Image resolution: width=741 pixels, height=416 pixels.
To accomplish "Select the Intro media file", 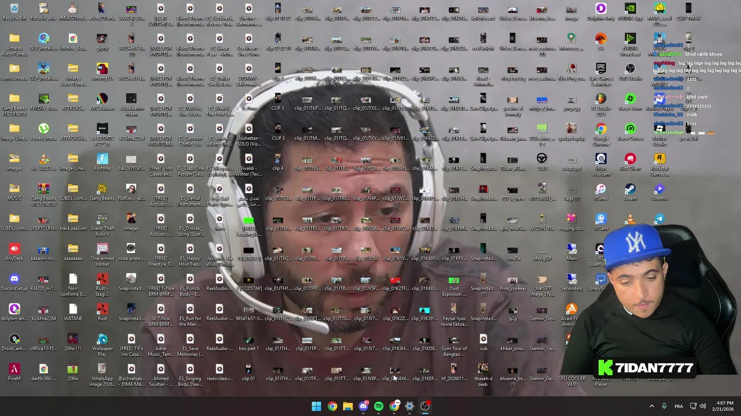I will (x=219, y=222).
